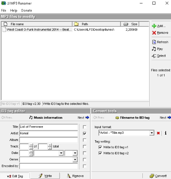Sort by Path column header
The image size is (171, 179).
(x=96, y=24)
